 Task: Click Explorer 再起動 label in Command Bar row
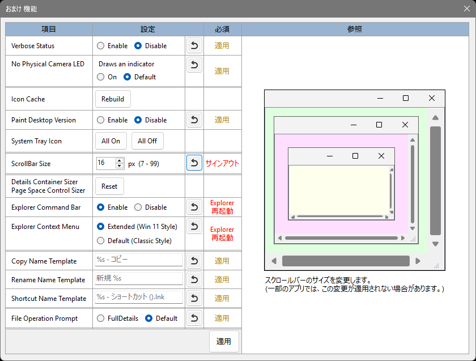[222, 207]
